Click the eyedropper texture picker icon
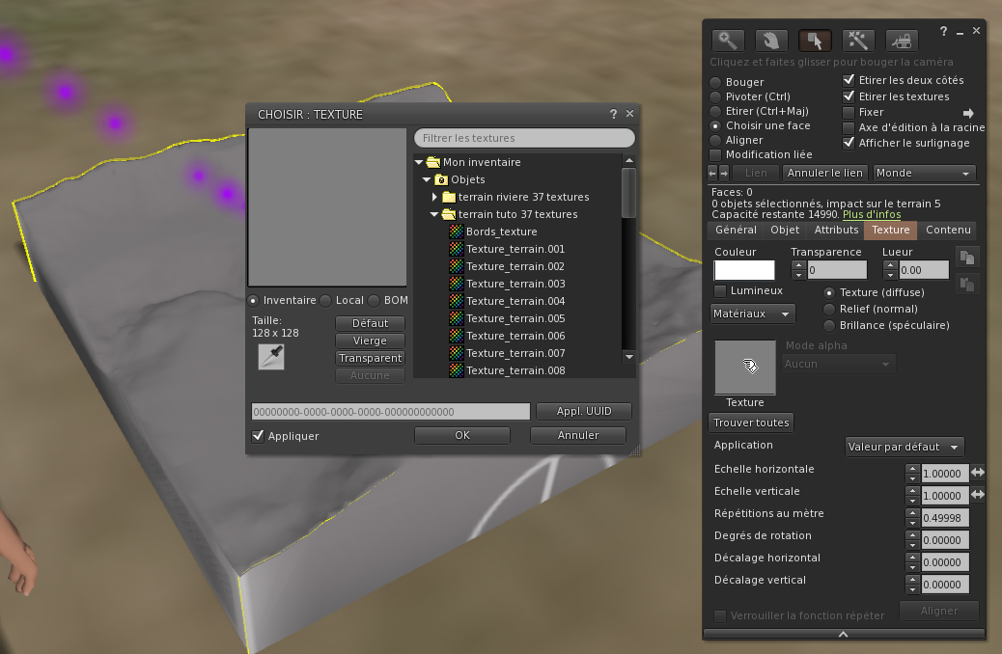 click(271, 357)
